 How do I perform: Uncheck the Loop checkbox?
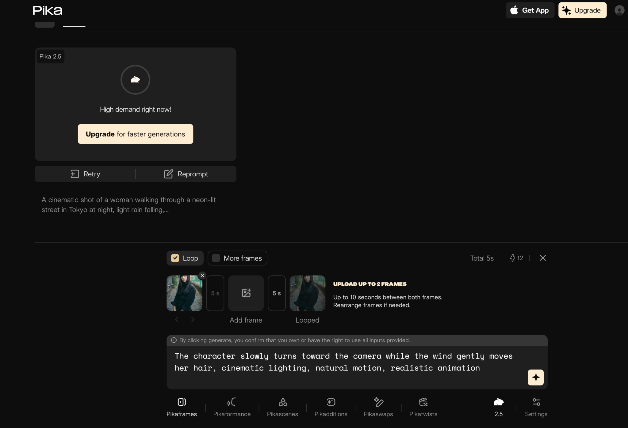tap(175, 258)
